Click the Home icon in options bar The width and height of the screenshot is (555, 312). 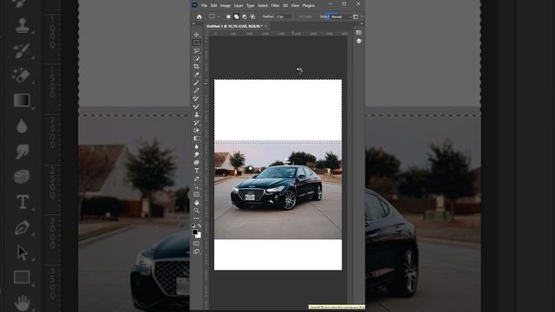199,16
